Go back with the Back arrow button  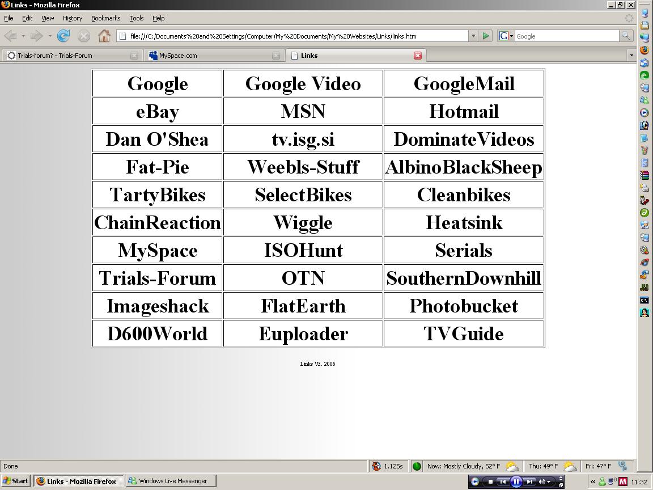pyautogui.click(x=11, y=36)
